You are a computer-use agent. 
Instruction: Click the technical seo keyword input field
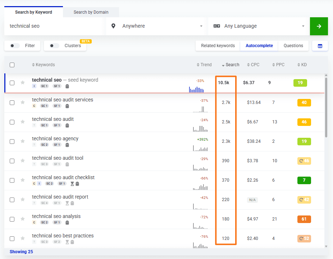click(54, 26)
